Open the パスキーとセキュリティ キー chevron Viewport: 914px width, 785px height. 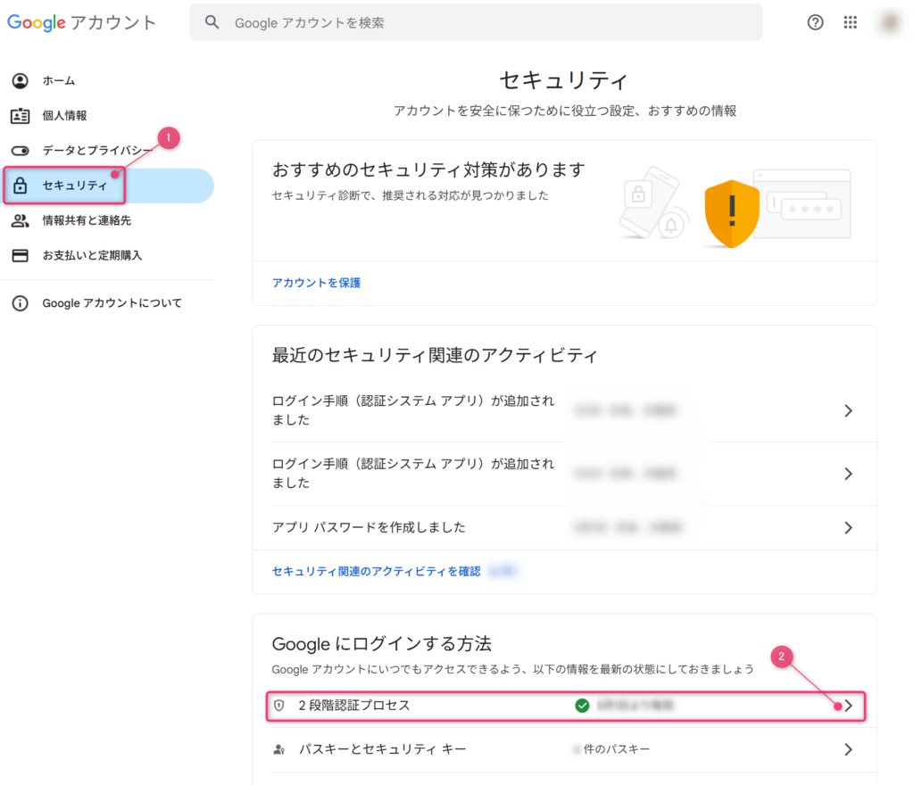tap(848, 749)
